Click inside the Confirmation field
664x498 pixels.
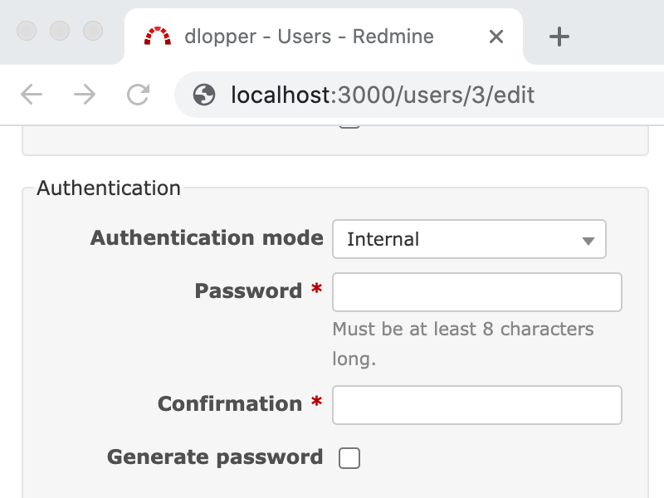(476, 405)
